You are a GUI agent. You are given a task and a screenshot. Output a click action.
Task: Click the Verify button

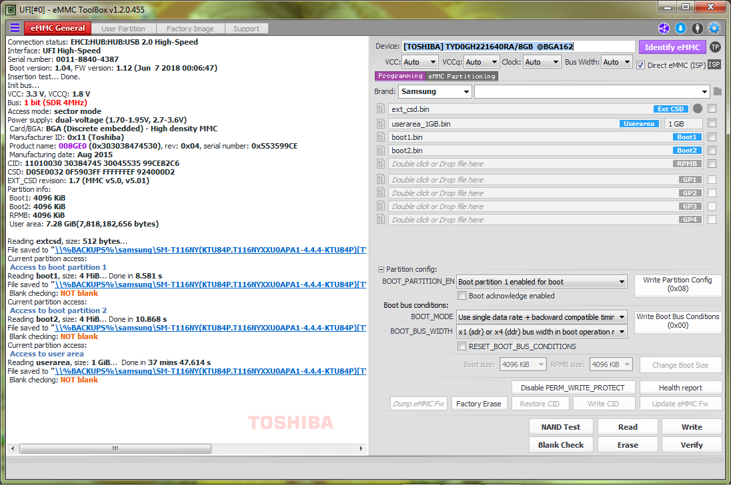tap(692, 445)
